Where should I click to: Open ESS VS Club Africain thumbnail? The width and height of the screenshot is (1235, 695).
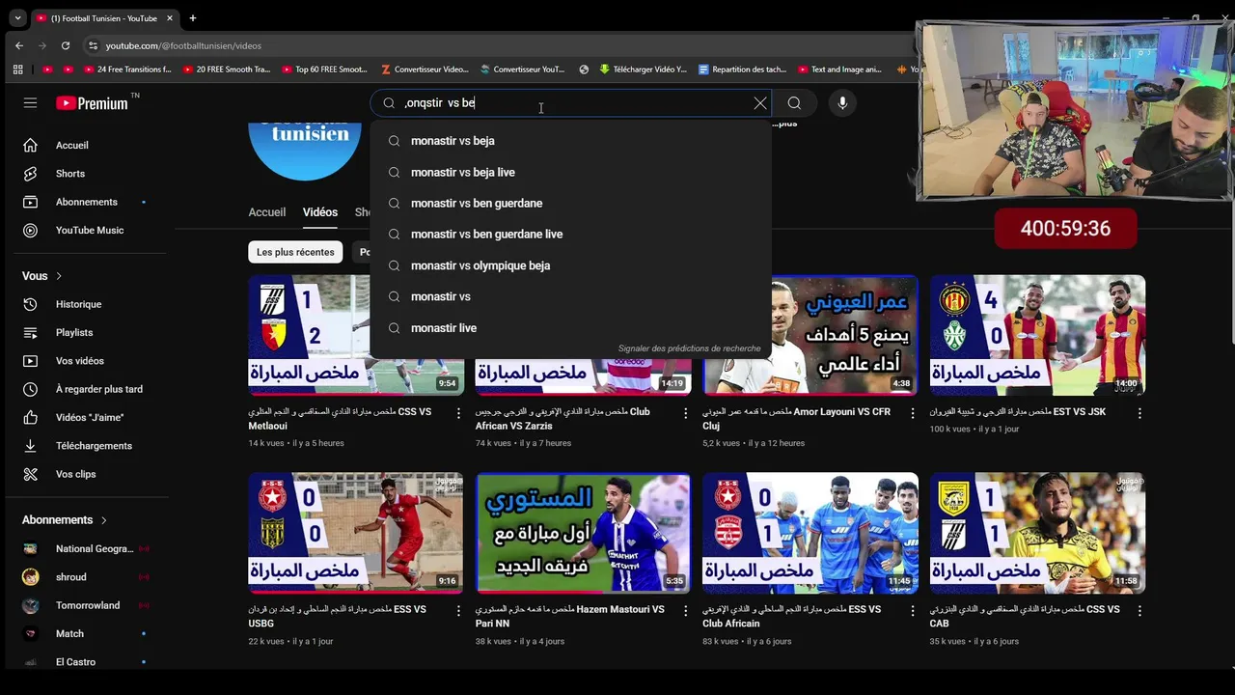tap(810, 533)
